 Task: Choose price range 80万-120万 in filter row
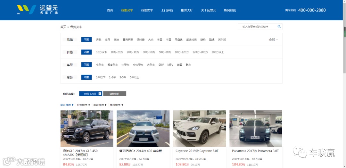coord(182,52)
